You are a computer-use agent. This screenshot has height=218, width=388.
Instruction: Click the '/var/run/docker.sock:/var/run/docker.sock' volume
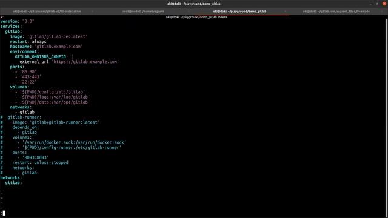[74, 142]
